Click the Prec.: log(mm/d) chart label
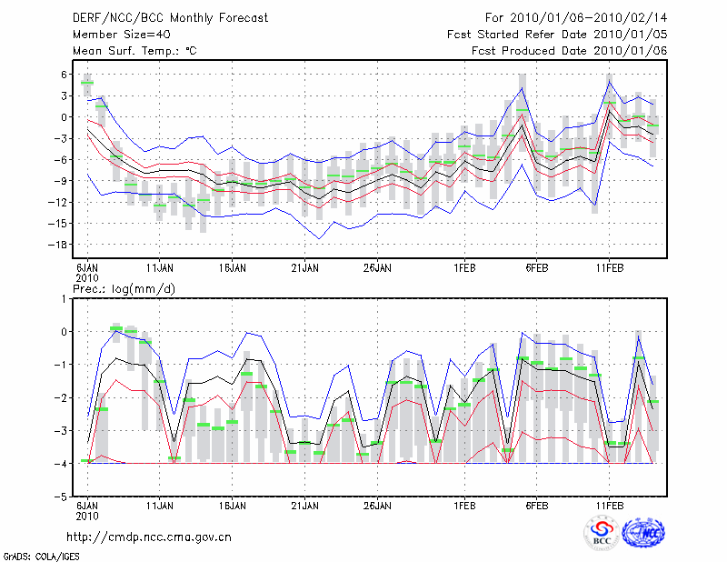 click(x=124, y=288)
